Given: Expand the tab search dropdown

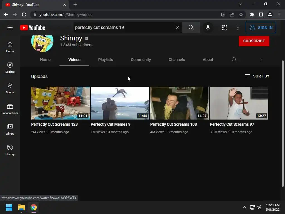Looking at the screenshot, I should pyautogui.click(x=240, y=4).
